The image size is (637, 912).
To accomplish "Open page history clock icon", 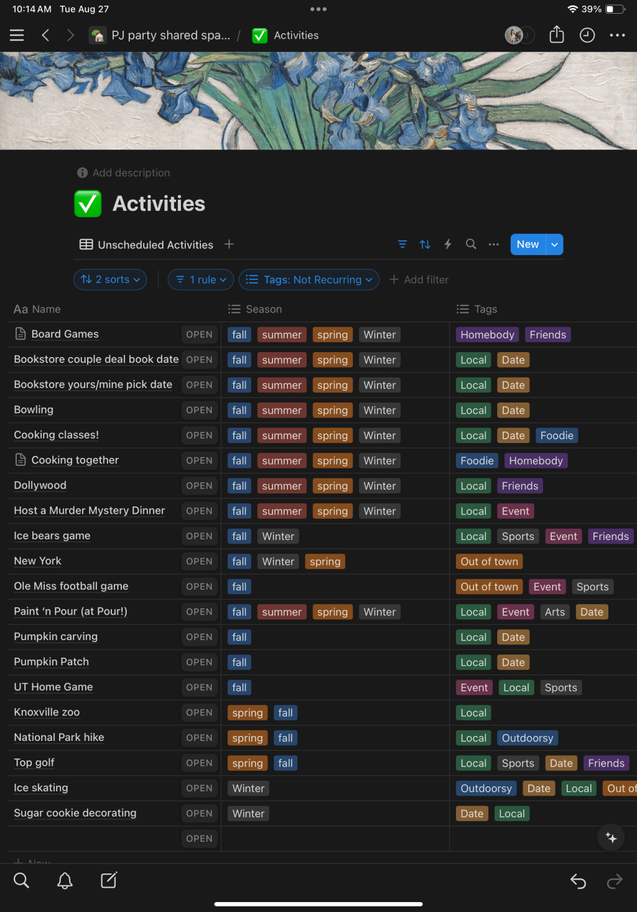I will click(x=587, y=35).
